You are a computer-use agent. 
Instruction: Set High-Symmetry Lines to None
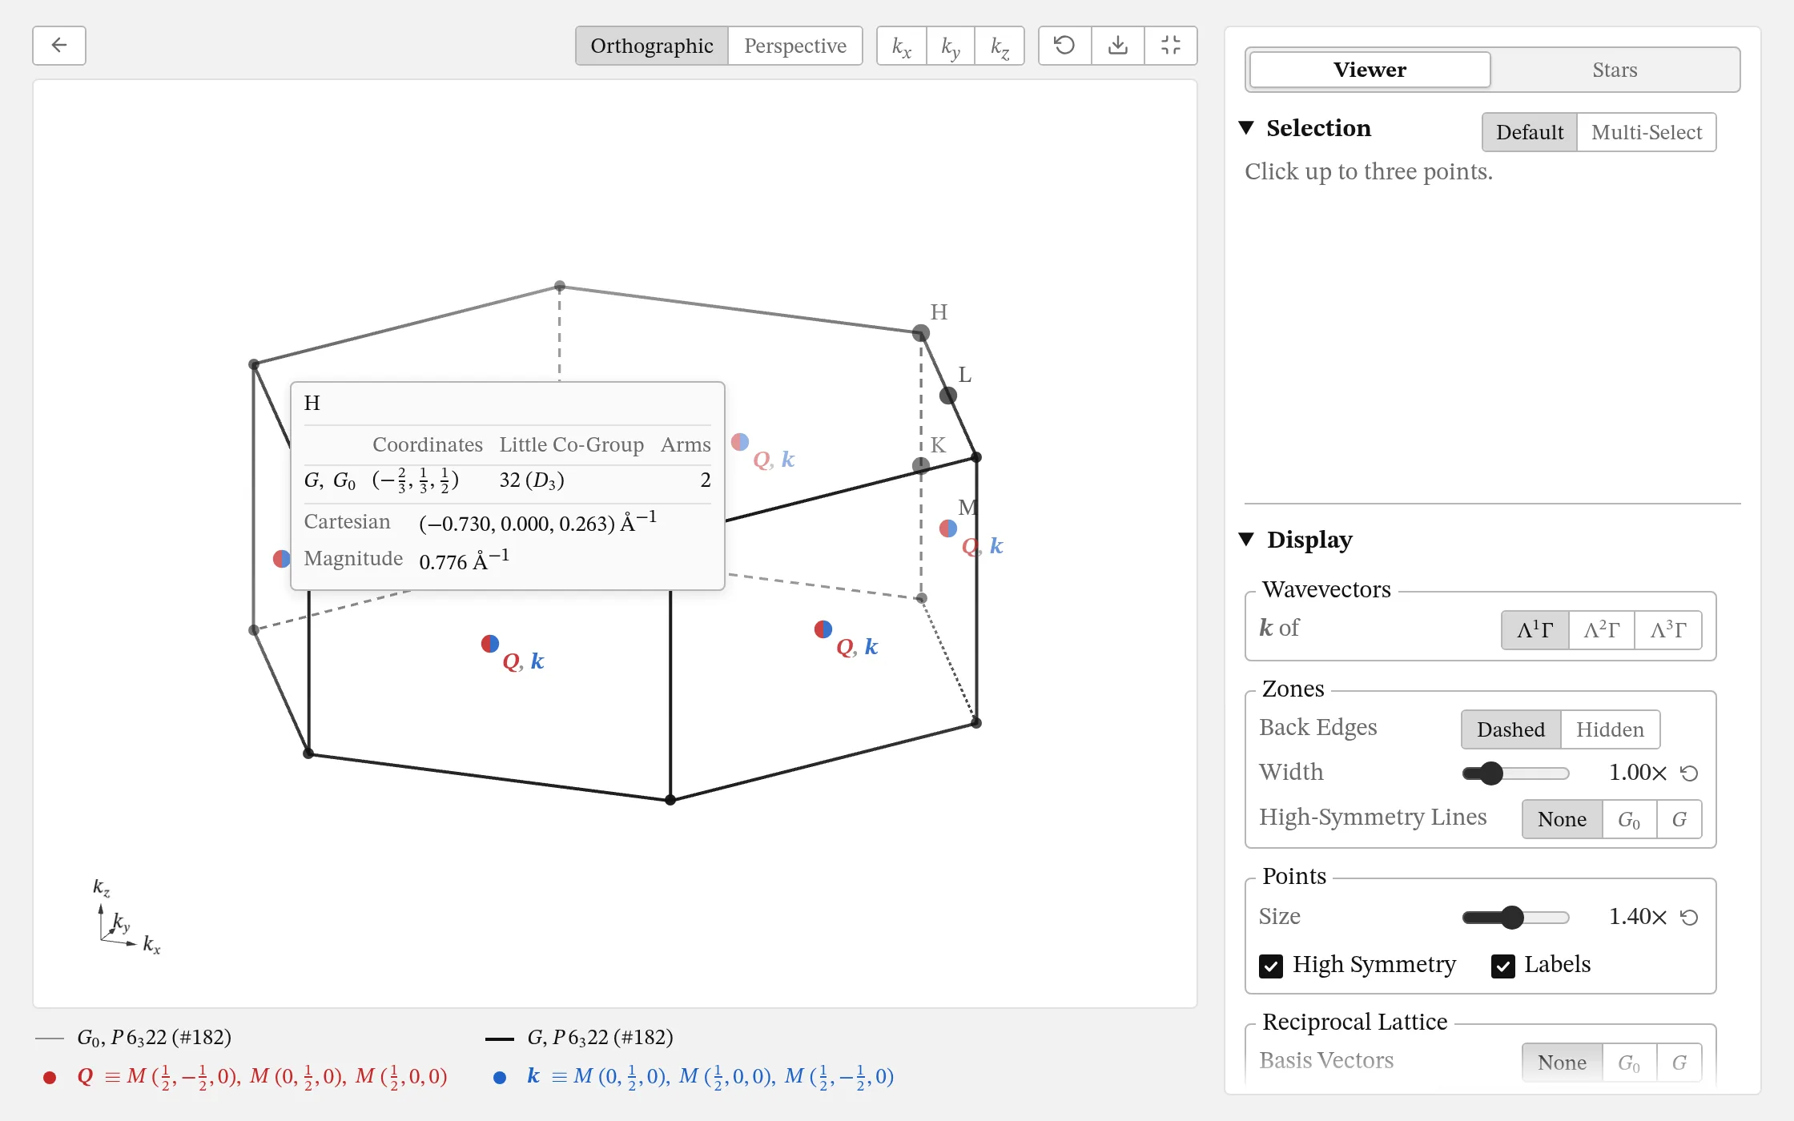click(1563, 819)
